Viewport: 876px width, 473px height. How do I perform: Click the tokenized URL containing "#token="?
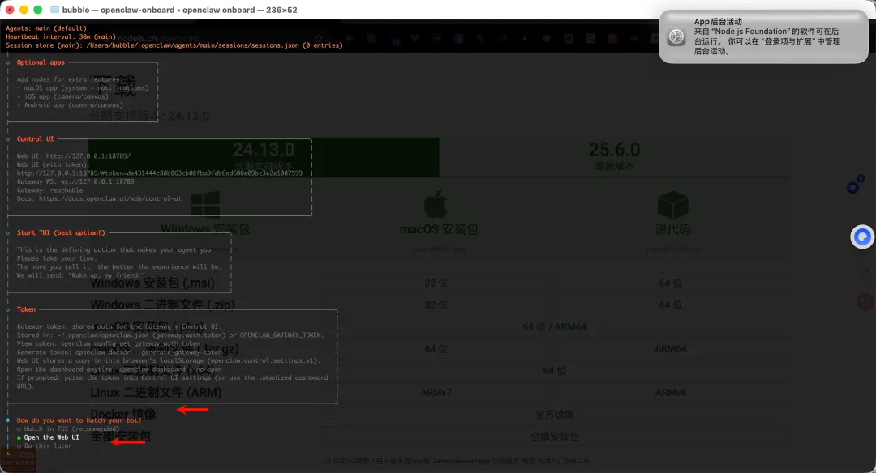click(x=159, y=173)
